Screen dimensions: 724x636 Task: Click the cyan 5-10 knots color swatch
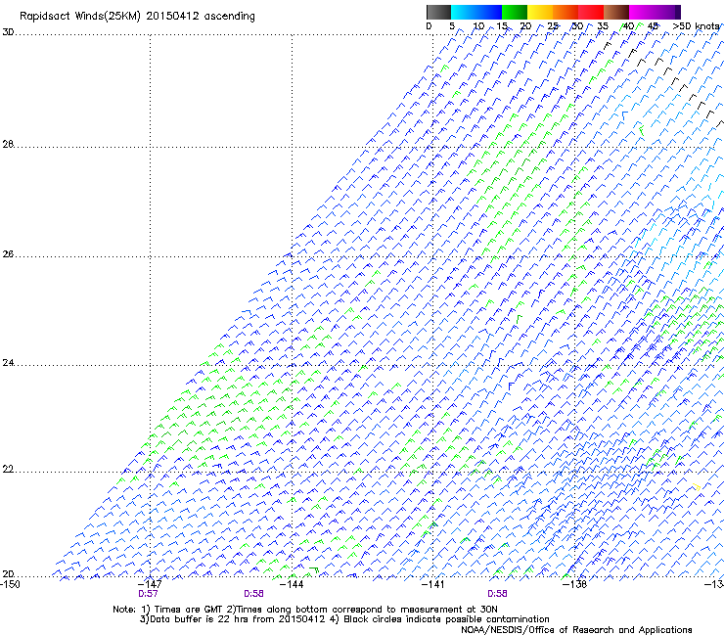464,12
